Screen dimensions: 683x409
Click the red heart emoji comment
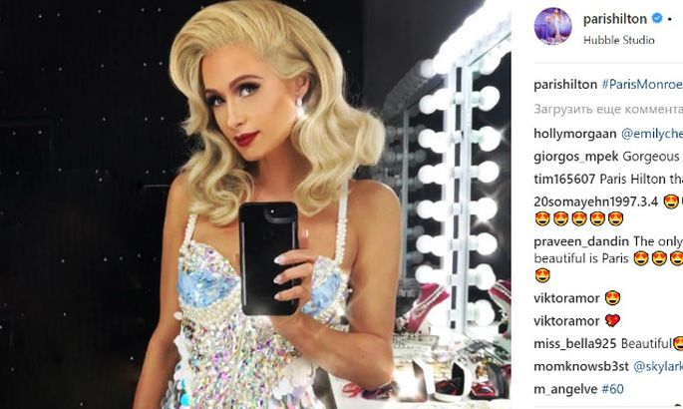(612, 320)
